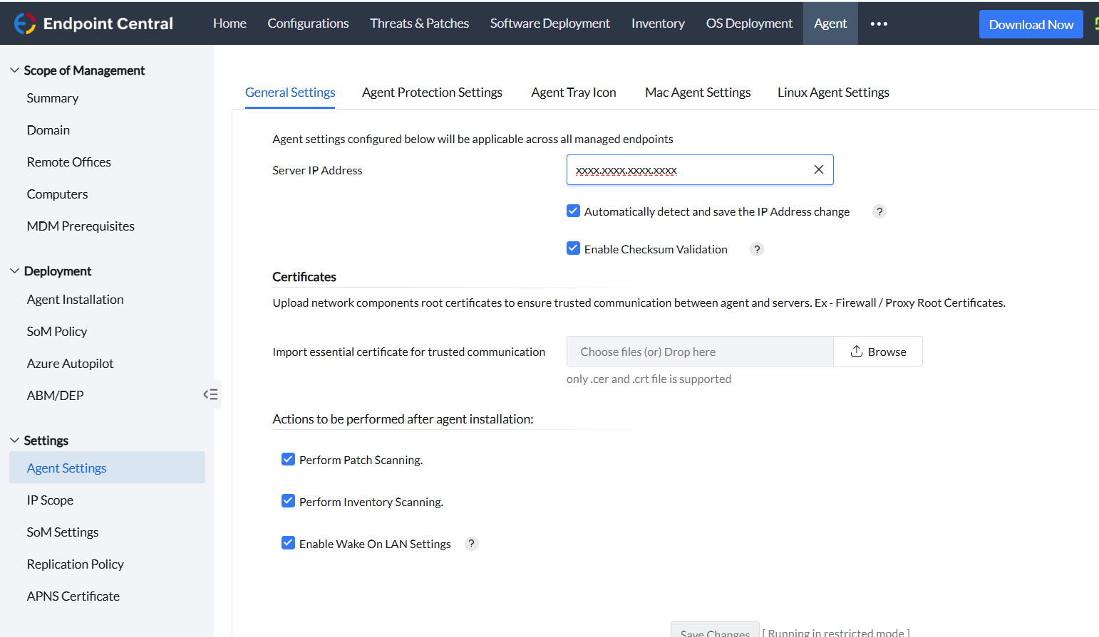Screen dimensions: 1099x637
Task: Switch to Agent Protection Settings tab
Action: pos(432,93)
